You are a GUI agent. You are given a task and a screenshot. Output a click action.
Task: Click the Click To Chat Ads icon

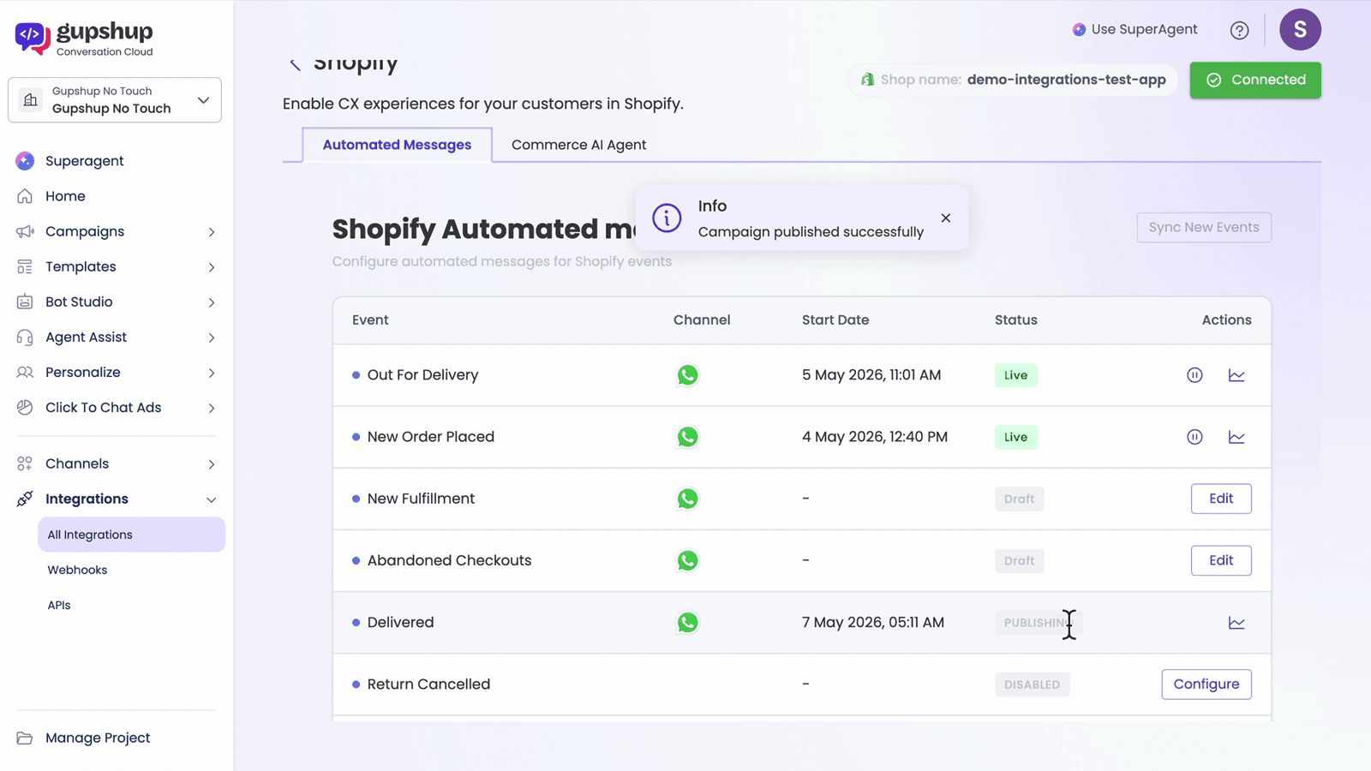coord(25,408)
